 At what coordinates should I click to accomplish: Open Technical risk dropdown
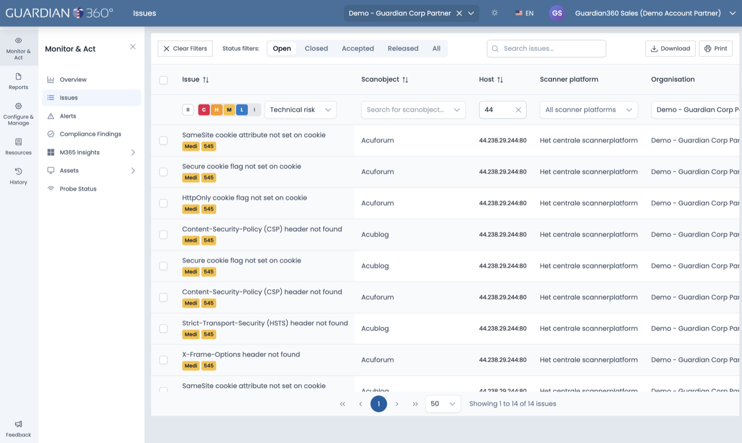(301, 110)
